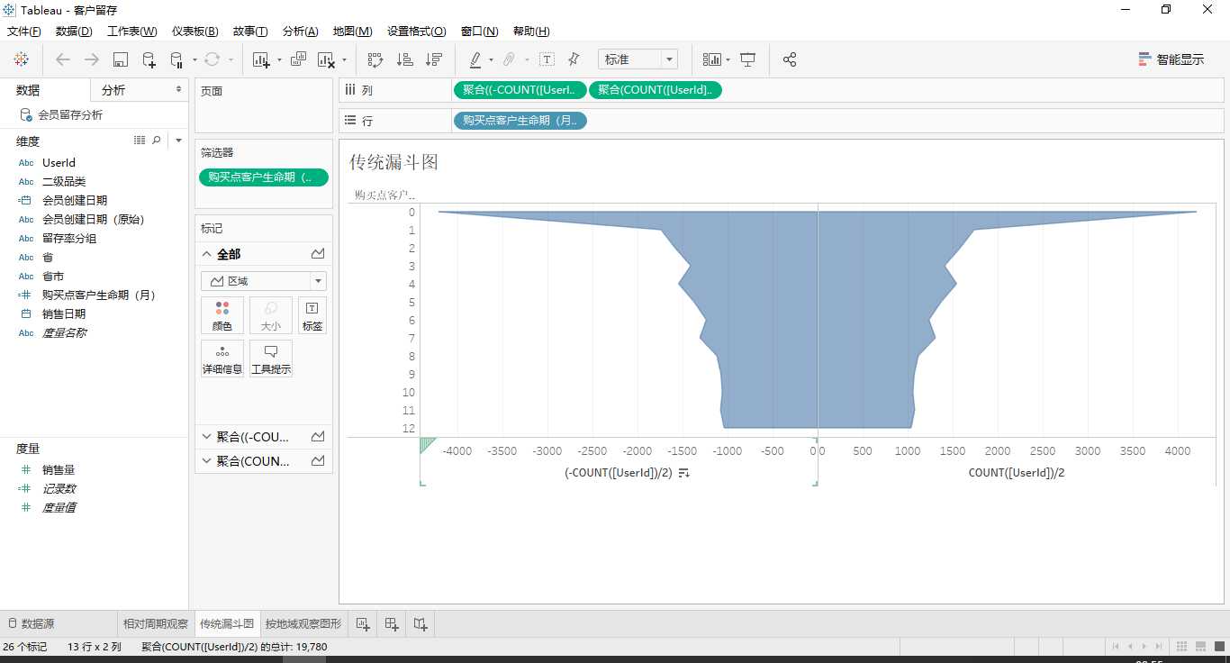Add a new data source from toolbar

coord(149,59)
